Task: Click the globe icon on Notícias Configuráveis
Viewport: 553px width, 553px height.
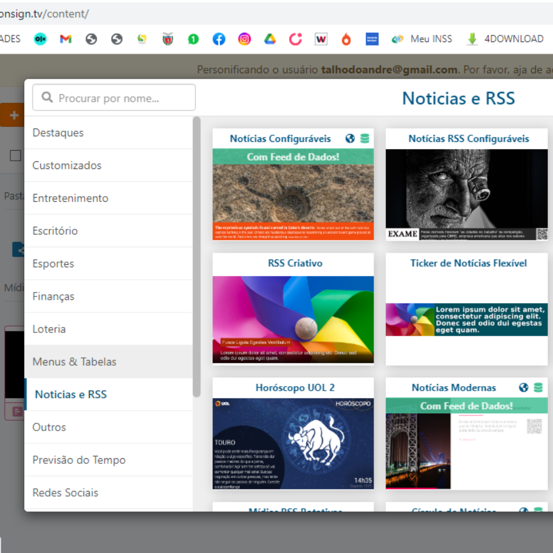Action: (x=350, y=139)
